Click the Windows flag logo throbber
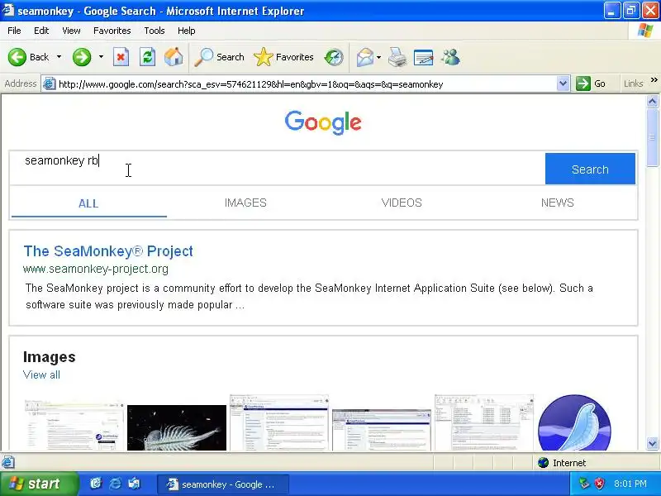The width and height of the screenshot is (661, 496). coord(645,31)
